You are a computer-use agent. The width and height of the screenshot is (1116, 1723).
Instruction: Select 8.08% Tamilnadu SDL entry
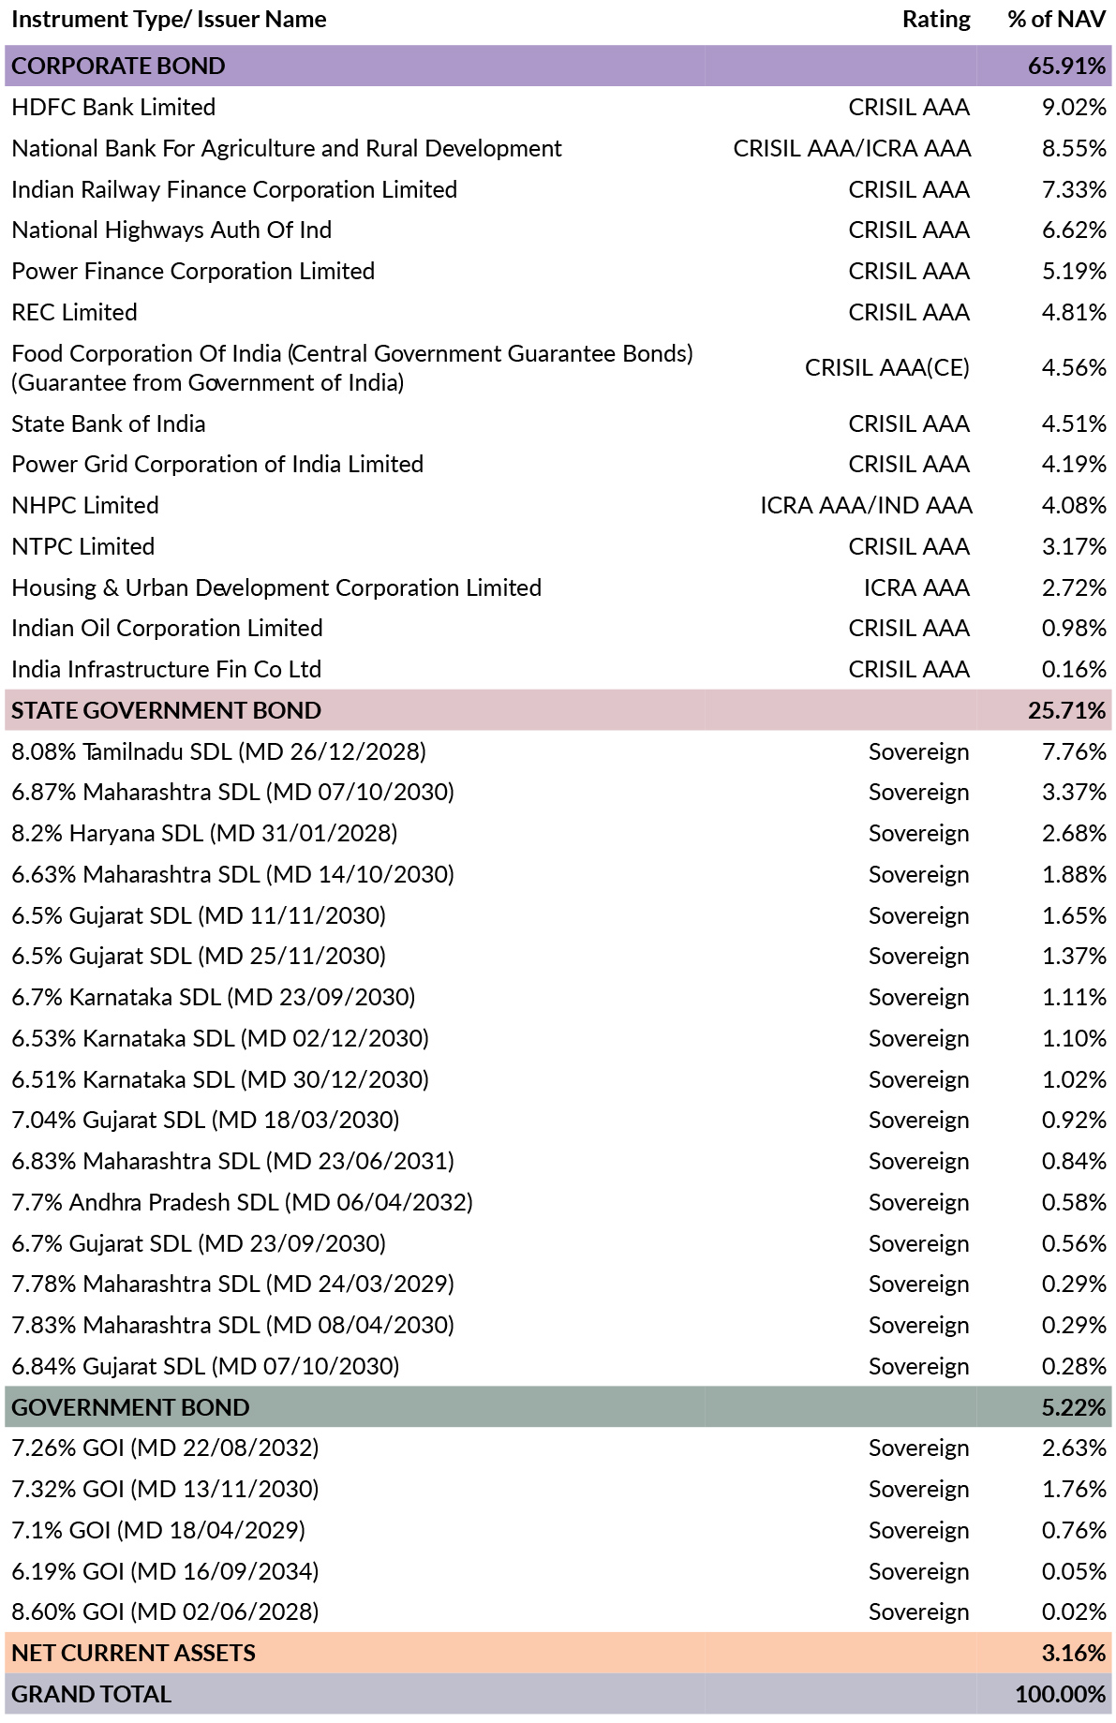click(218, 752)
